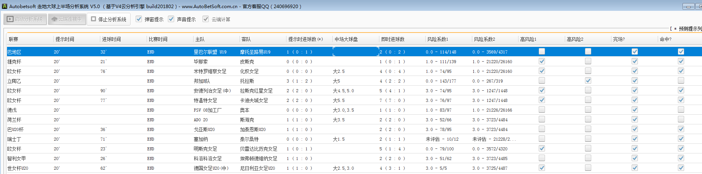Toggle the 声音提示 checkbox
The image size is (702, 174).
[x=171, y=19]
